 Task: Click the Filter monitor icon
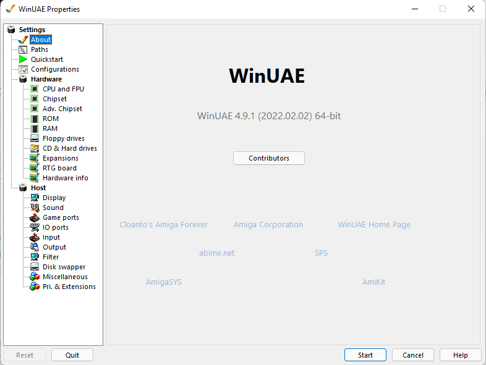tap(35, 257)
